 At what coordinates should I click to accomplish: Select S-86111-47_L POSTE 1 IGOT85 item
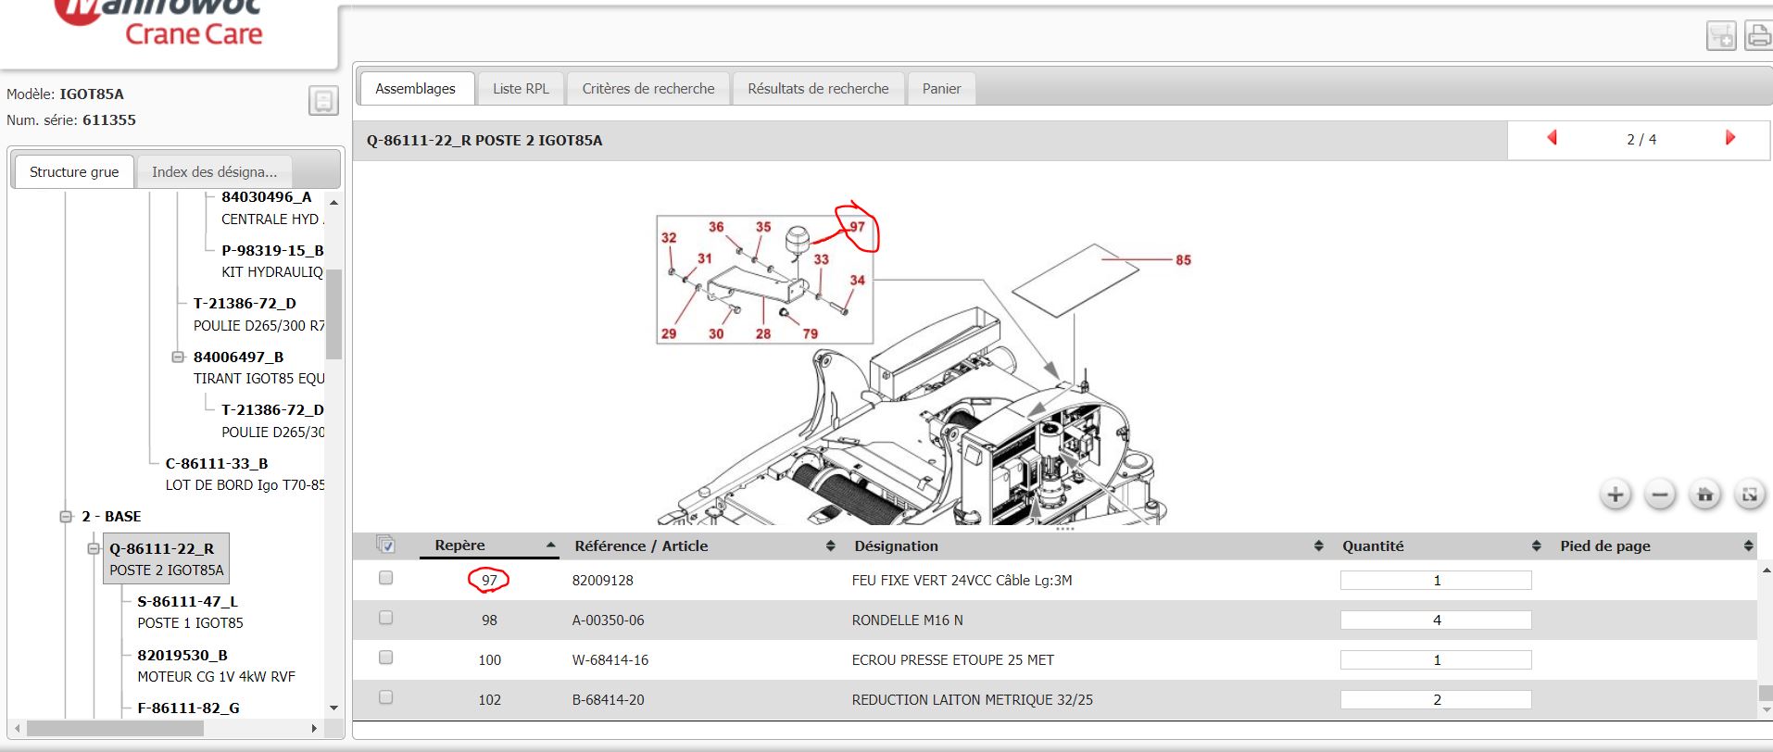coord(190,612)
